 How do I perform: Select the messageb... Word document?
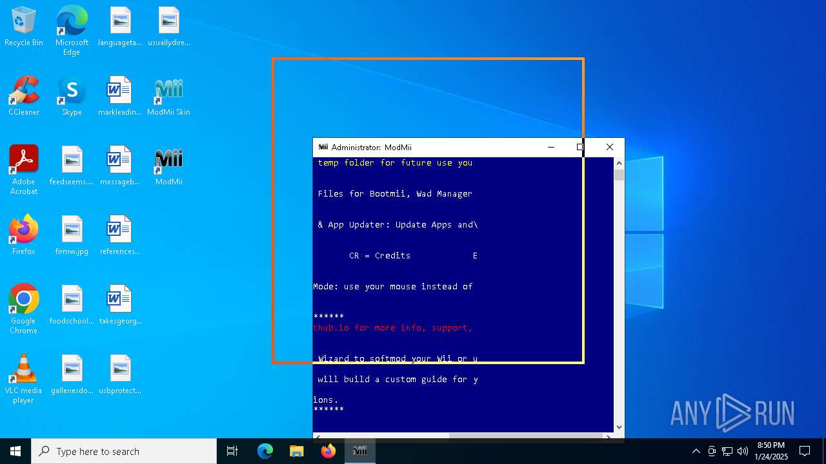[x=120, y=166]
